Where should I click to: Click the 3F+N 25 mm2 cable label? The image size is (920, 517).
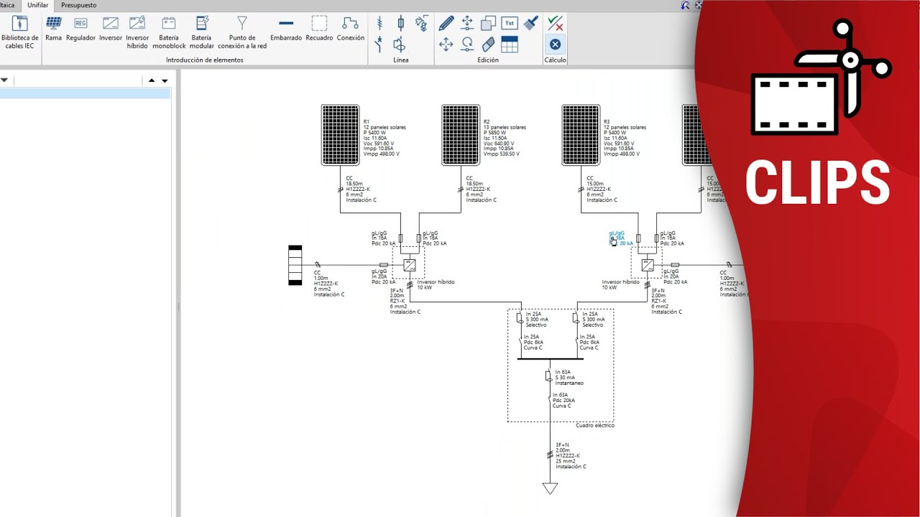point(571,456)
